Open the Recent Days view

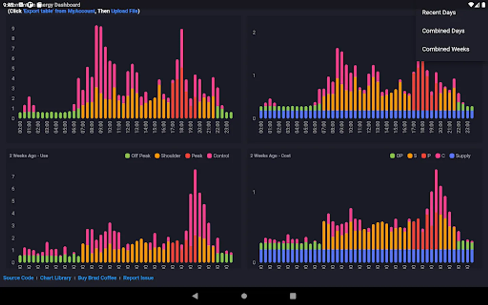pyautogui.click(x=439, y=13)
